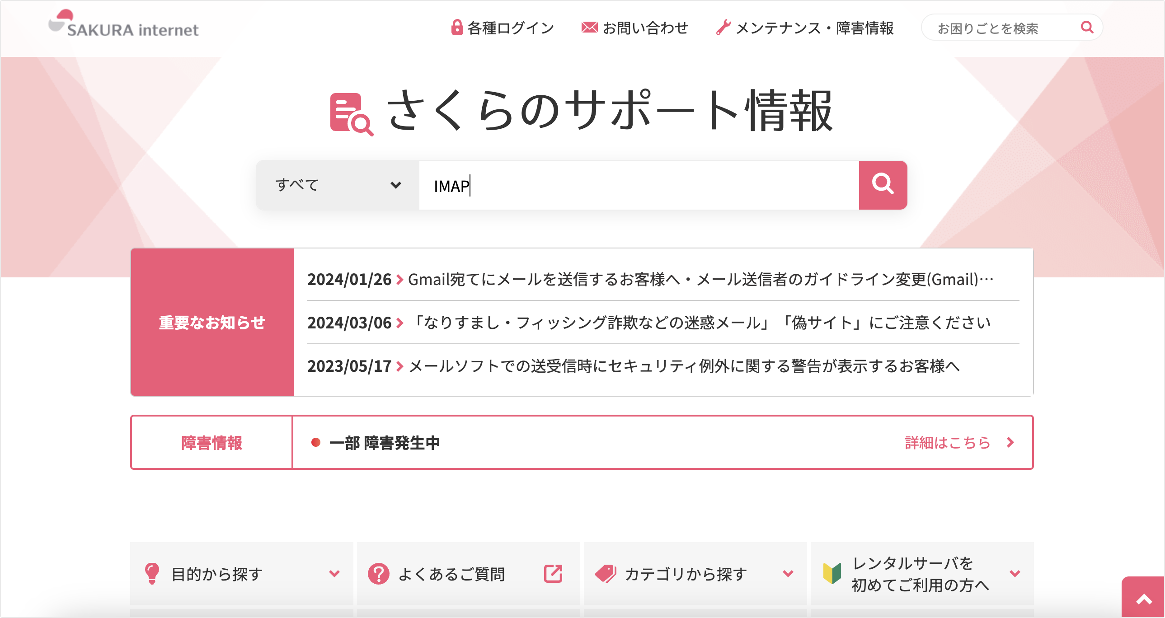The height and width of the screenshot is (618, 1165).
Task: Open 各種ログイン menu item
Action: [x=511, y=28]
